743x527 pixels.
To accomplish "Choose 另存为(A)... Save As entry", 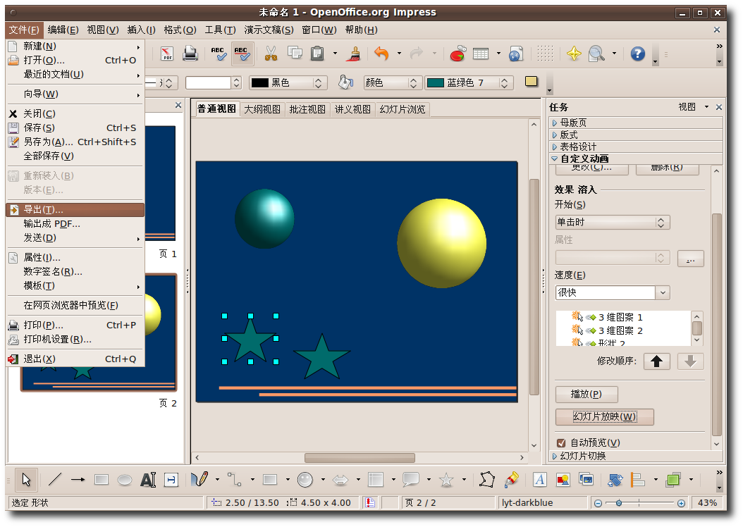I will tap(75, 142).
